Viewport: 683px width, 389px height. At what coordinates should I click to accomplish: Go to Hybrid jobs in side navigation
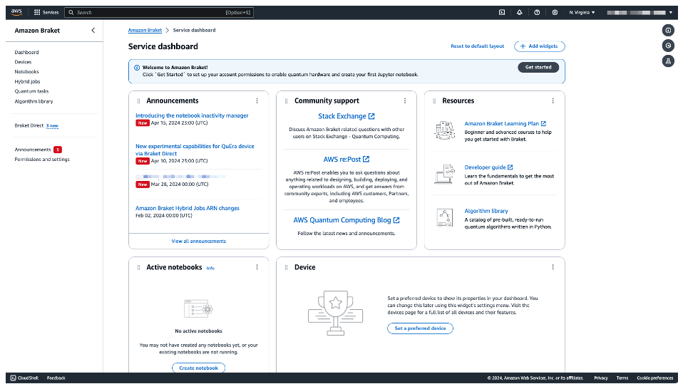click(27, 81)
